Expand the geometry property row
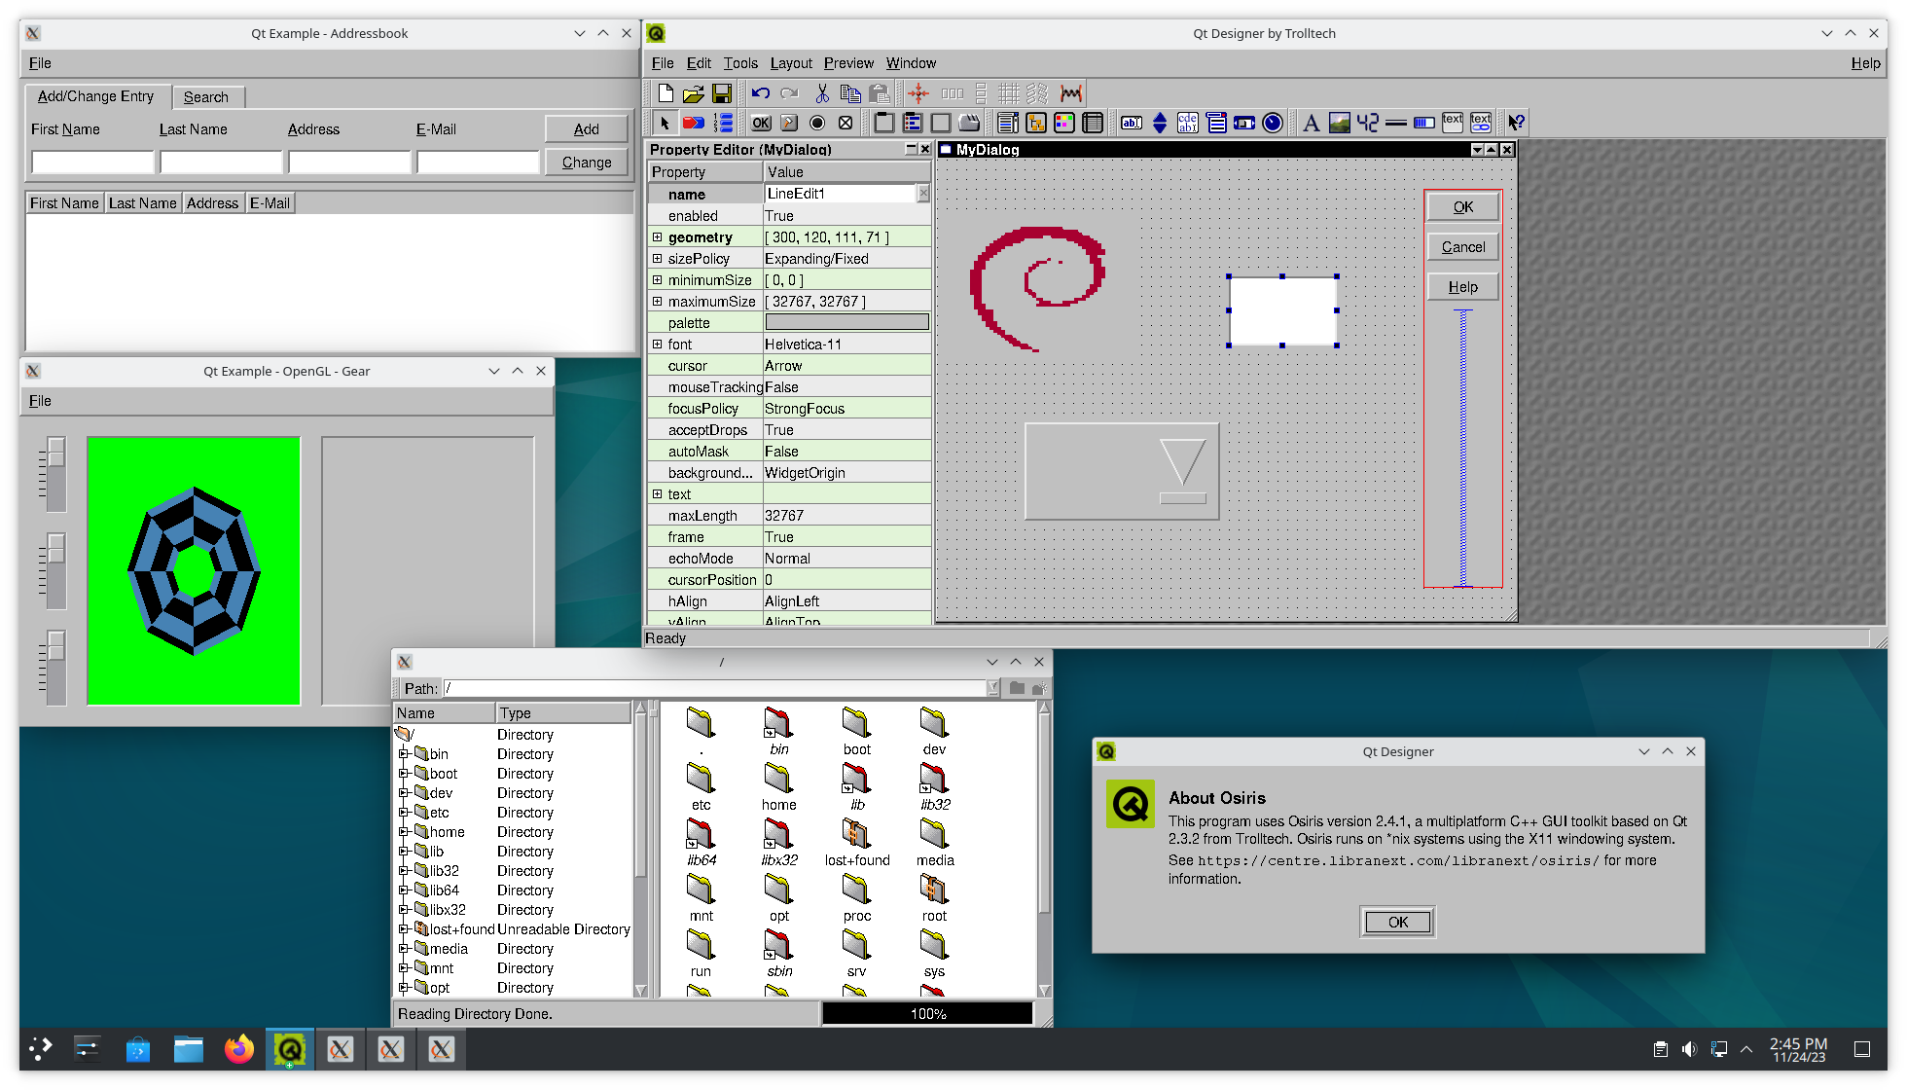The image size is (1907, 1090). click(658, 237)
